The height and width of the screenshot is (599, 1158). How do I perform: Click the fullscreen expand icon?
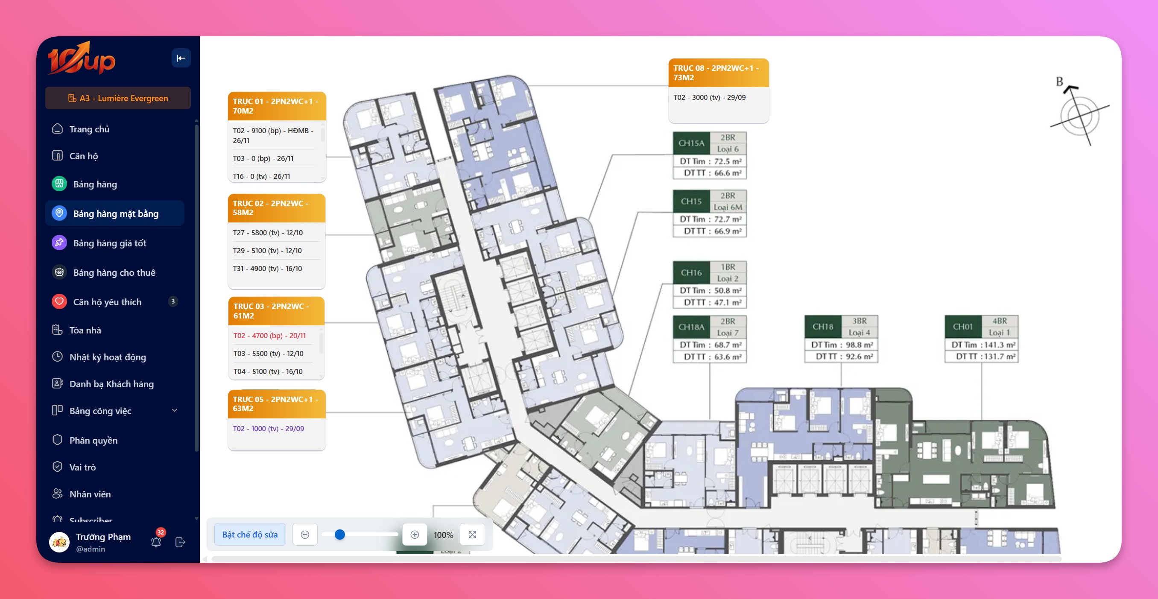tap(472, 534)
